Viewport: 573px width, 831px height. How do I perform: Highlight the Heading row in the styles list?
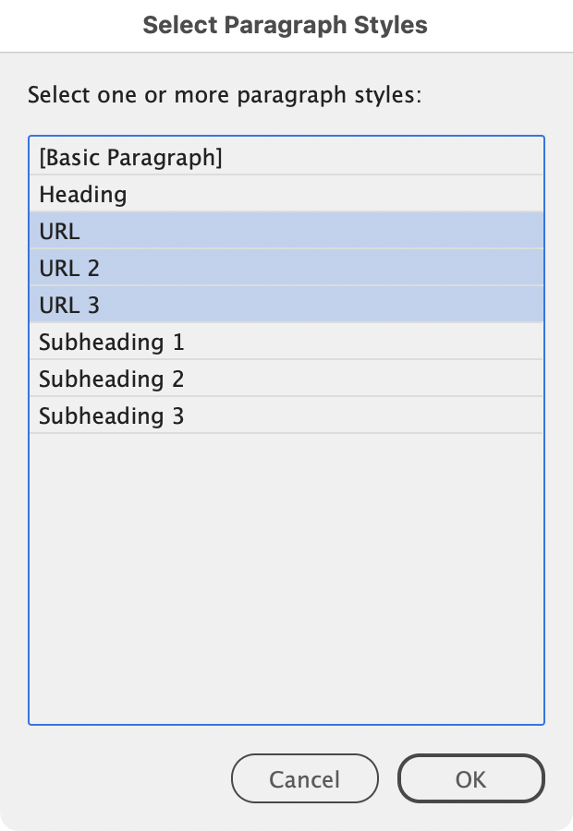[286, 195]
